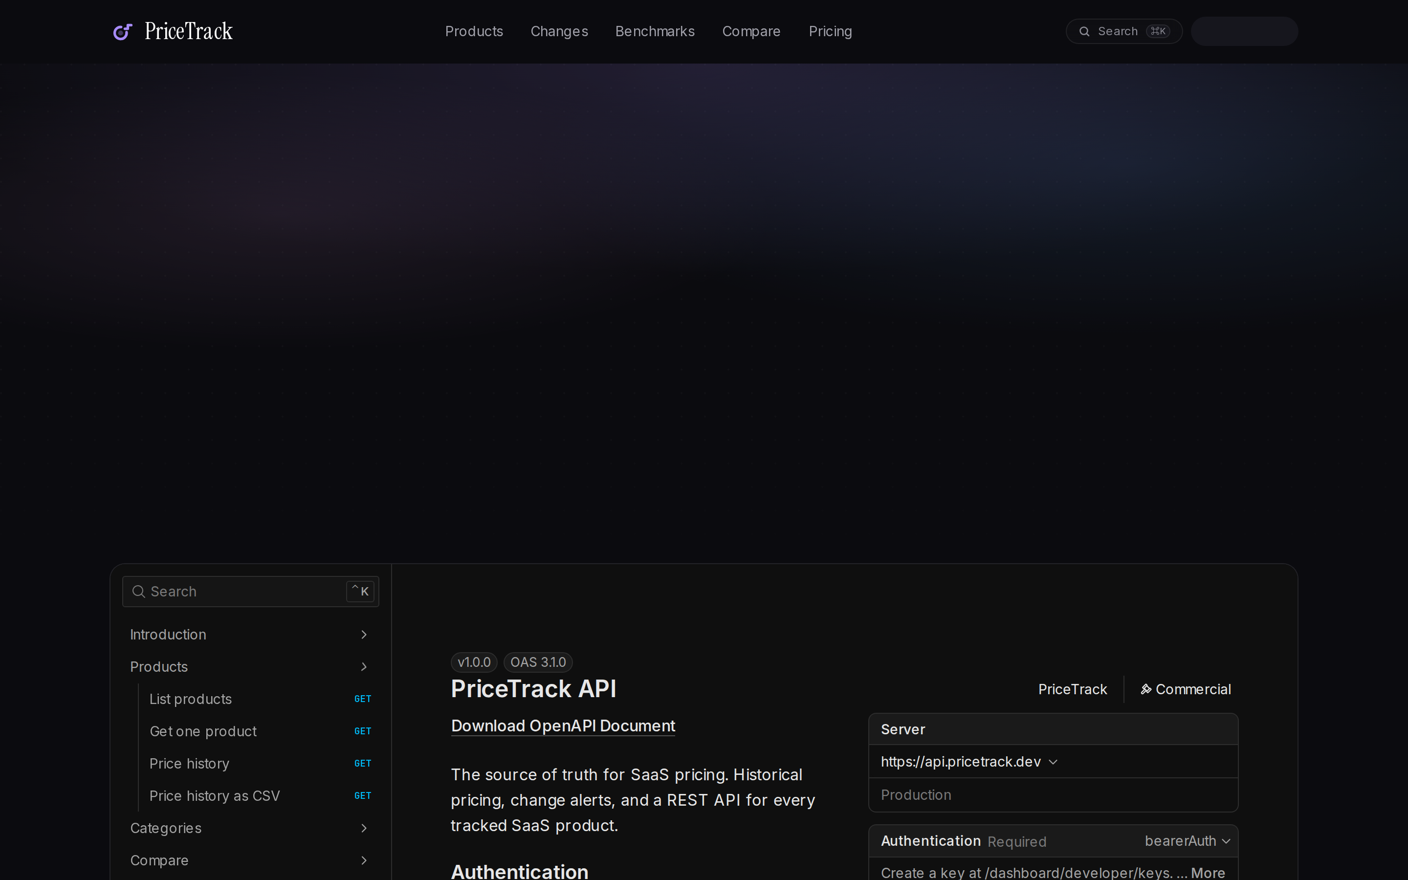Click the server URL chevron arrow
This screenshot has width=1408, height=880.
pyautogui.click(x=1053, y=762)
